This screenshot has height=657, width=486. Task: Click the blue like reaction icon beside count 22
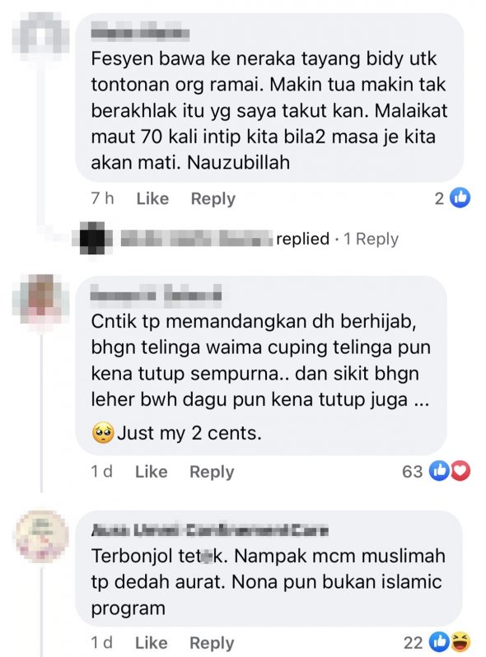439,642
